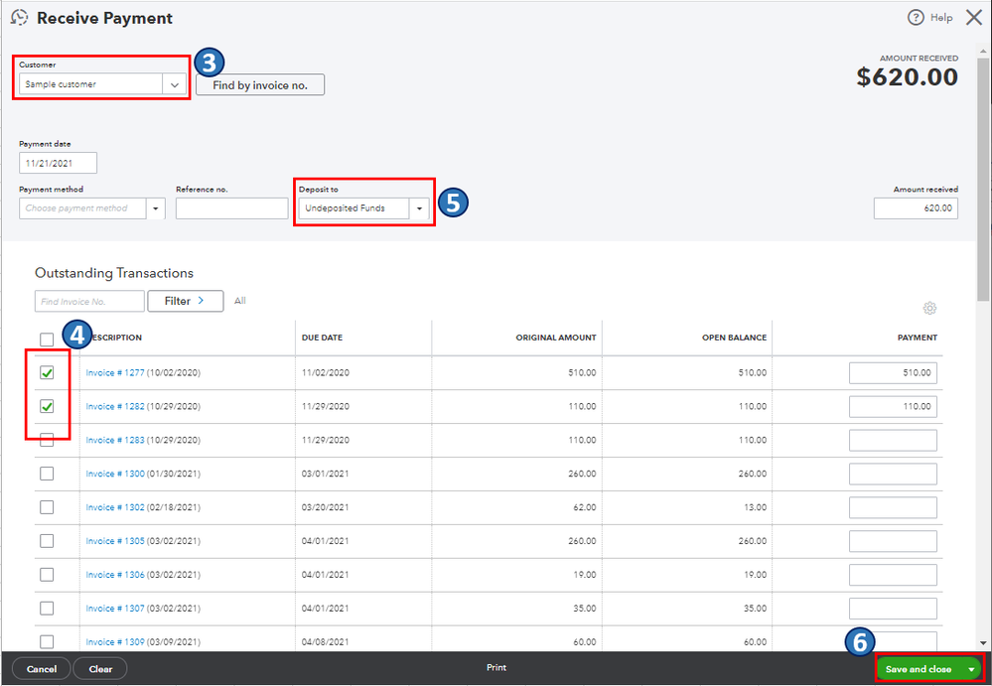The height and width of the screenshot is (686, 992).
Task: Edit the Amount received field
Action: [916, 208]
